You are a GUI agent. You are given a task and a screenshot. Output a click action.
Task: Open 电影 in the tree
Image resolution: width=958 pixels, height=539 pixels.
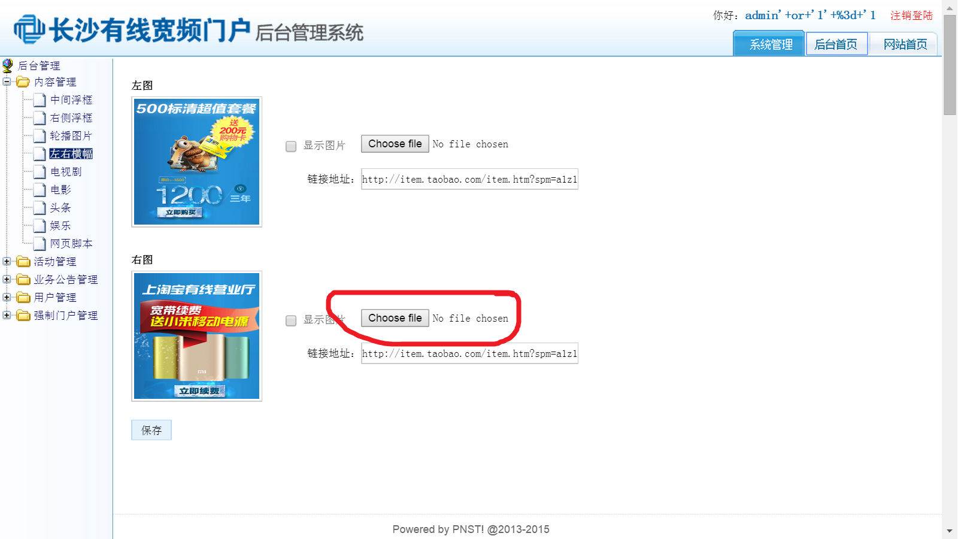[x=60, y=190]
